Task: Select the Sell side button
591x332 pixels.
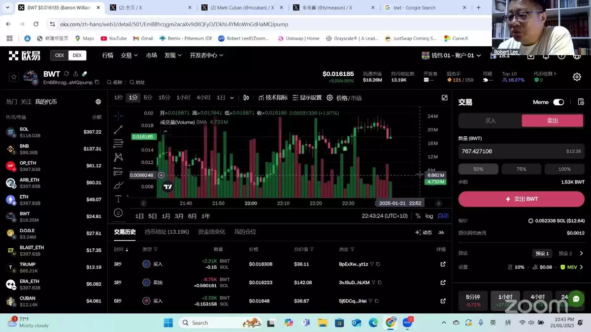Action: tap(553, 121)
